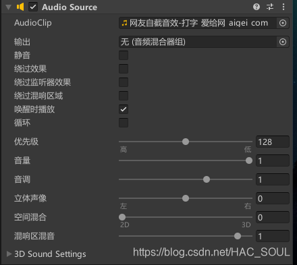Open the object picker for AudioClip

tap(283, 23)
